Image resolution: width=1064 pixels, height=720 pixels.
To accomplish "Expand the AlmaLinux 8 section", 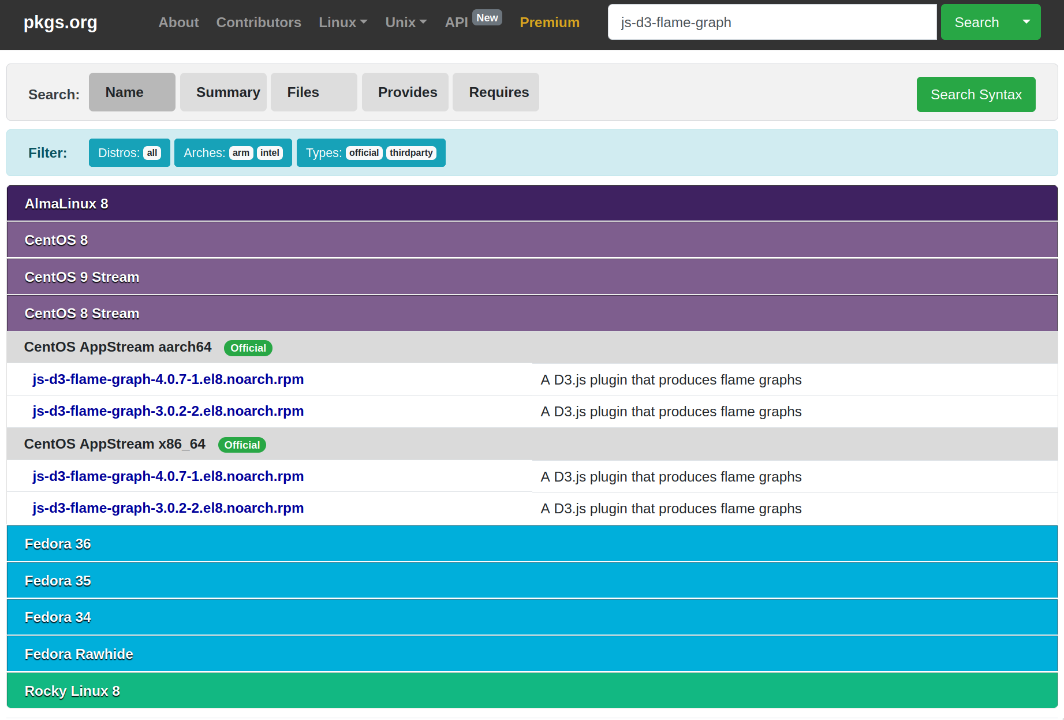I will point(66,204).
